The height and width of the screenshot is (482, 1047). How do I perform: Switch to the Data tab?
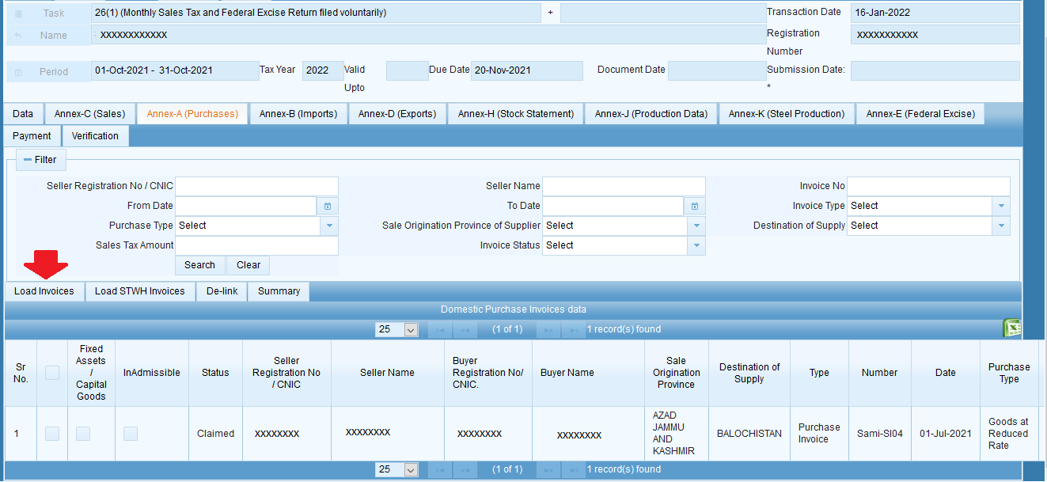click(23, 114)
